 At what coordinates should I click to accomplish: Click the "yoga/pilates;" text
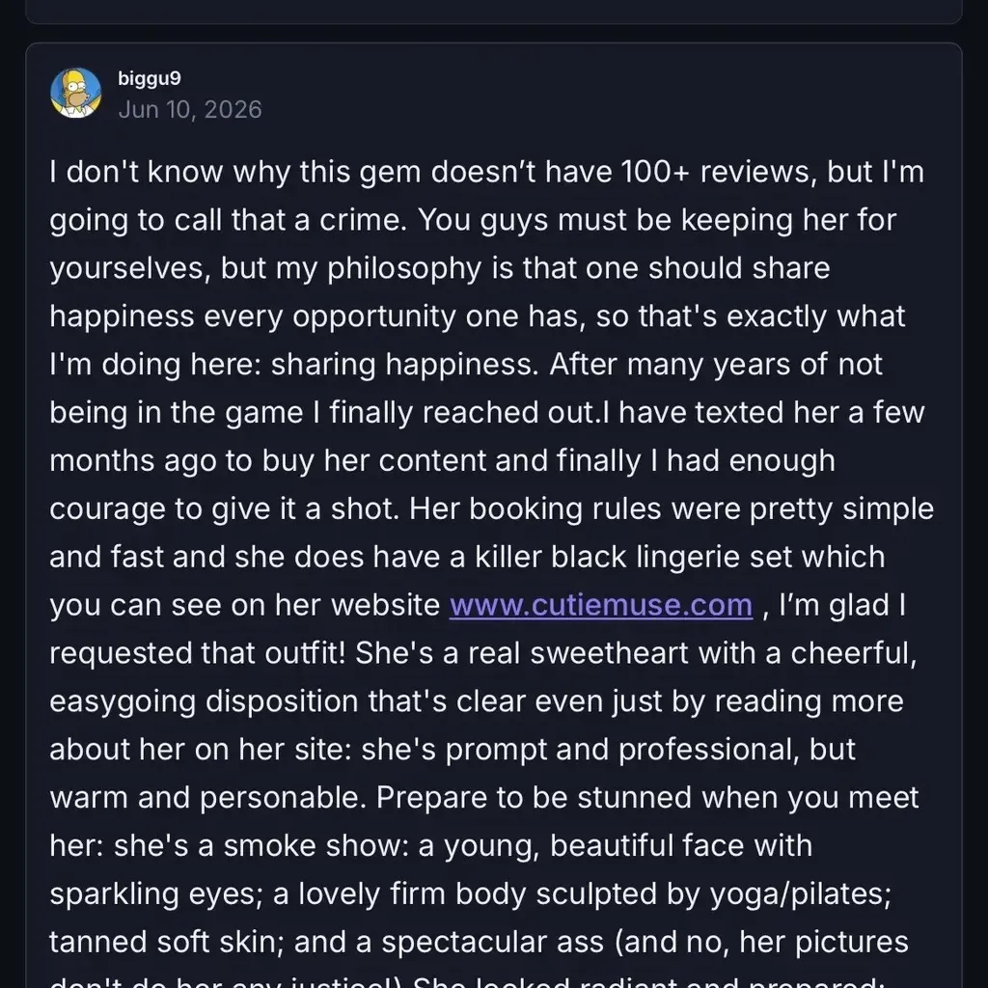(x=801, y=893)
